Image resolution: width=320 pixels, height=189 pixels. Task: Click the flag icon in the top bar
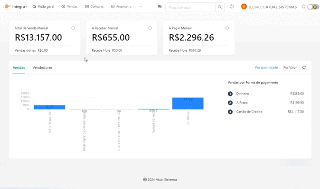pos(160,7)
